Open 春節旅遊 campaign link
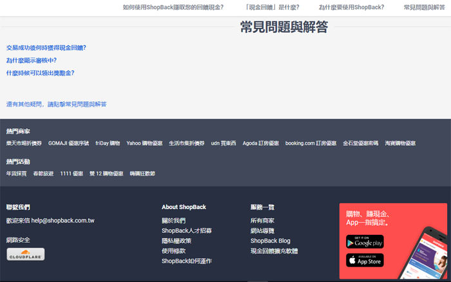Screen dimensions: 451x282 point(43,174)
